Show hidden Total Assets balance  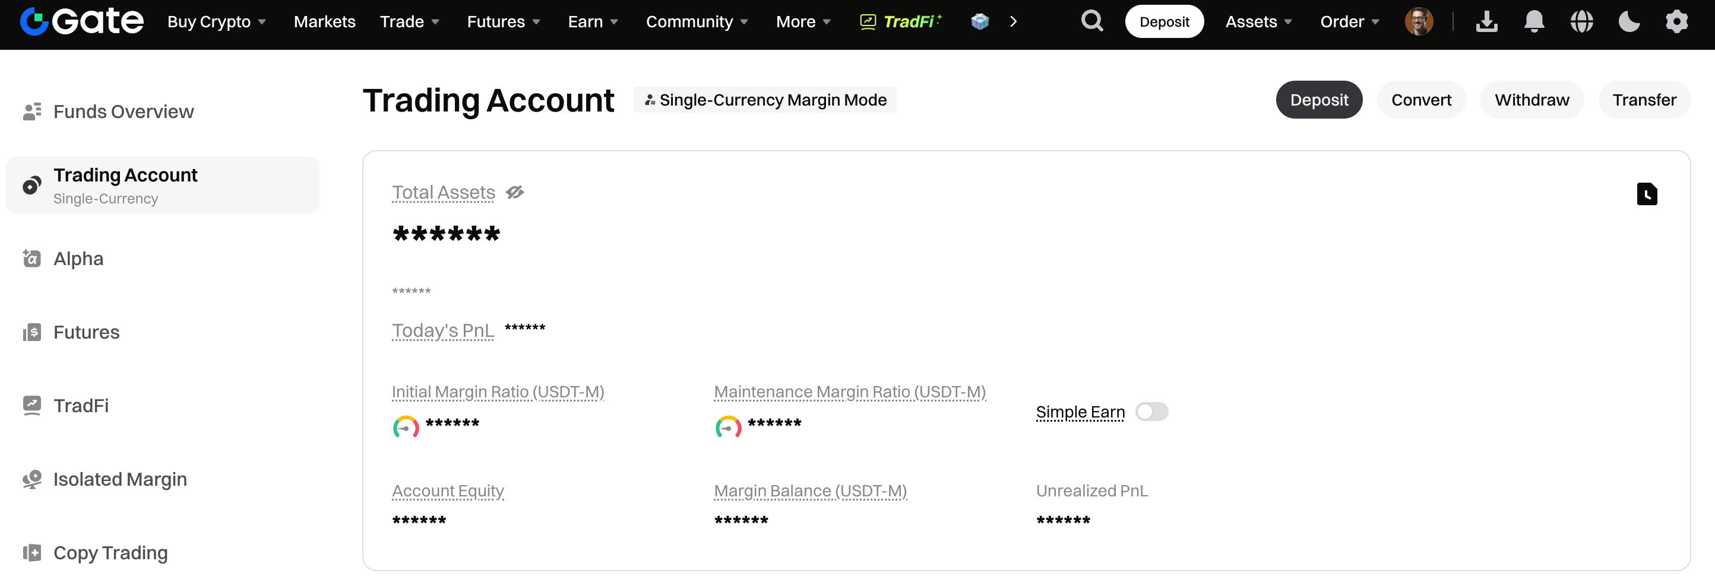[x=515, y=193]
